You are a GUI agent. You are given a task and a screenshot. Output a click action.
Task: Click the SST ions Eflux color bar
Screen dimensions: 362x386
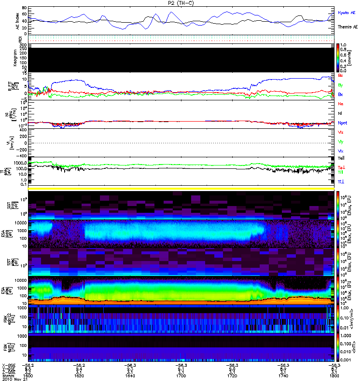click(338, 206)
